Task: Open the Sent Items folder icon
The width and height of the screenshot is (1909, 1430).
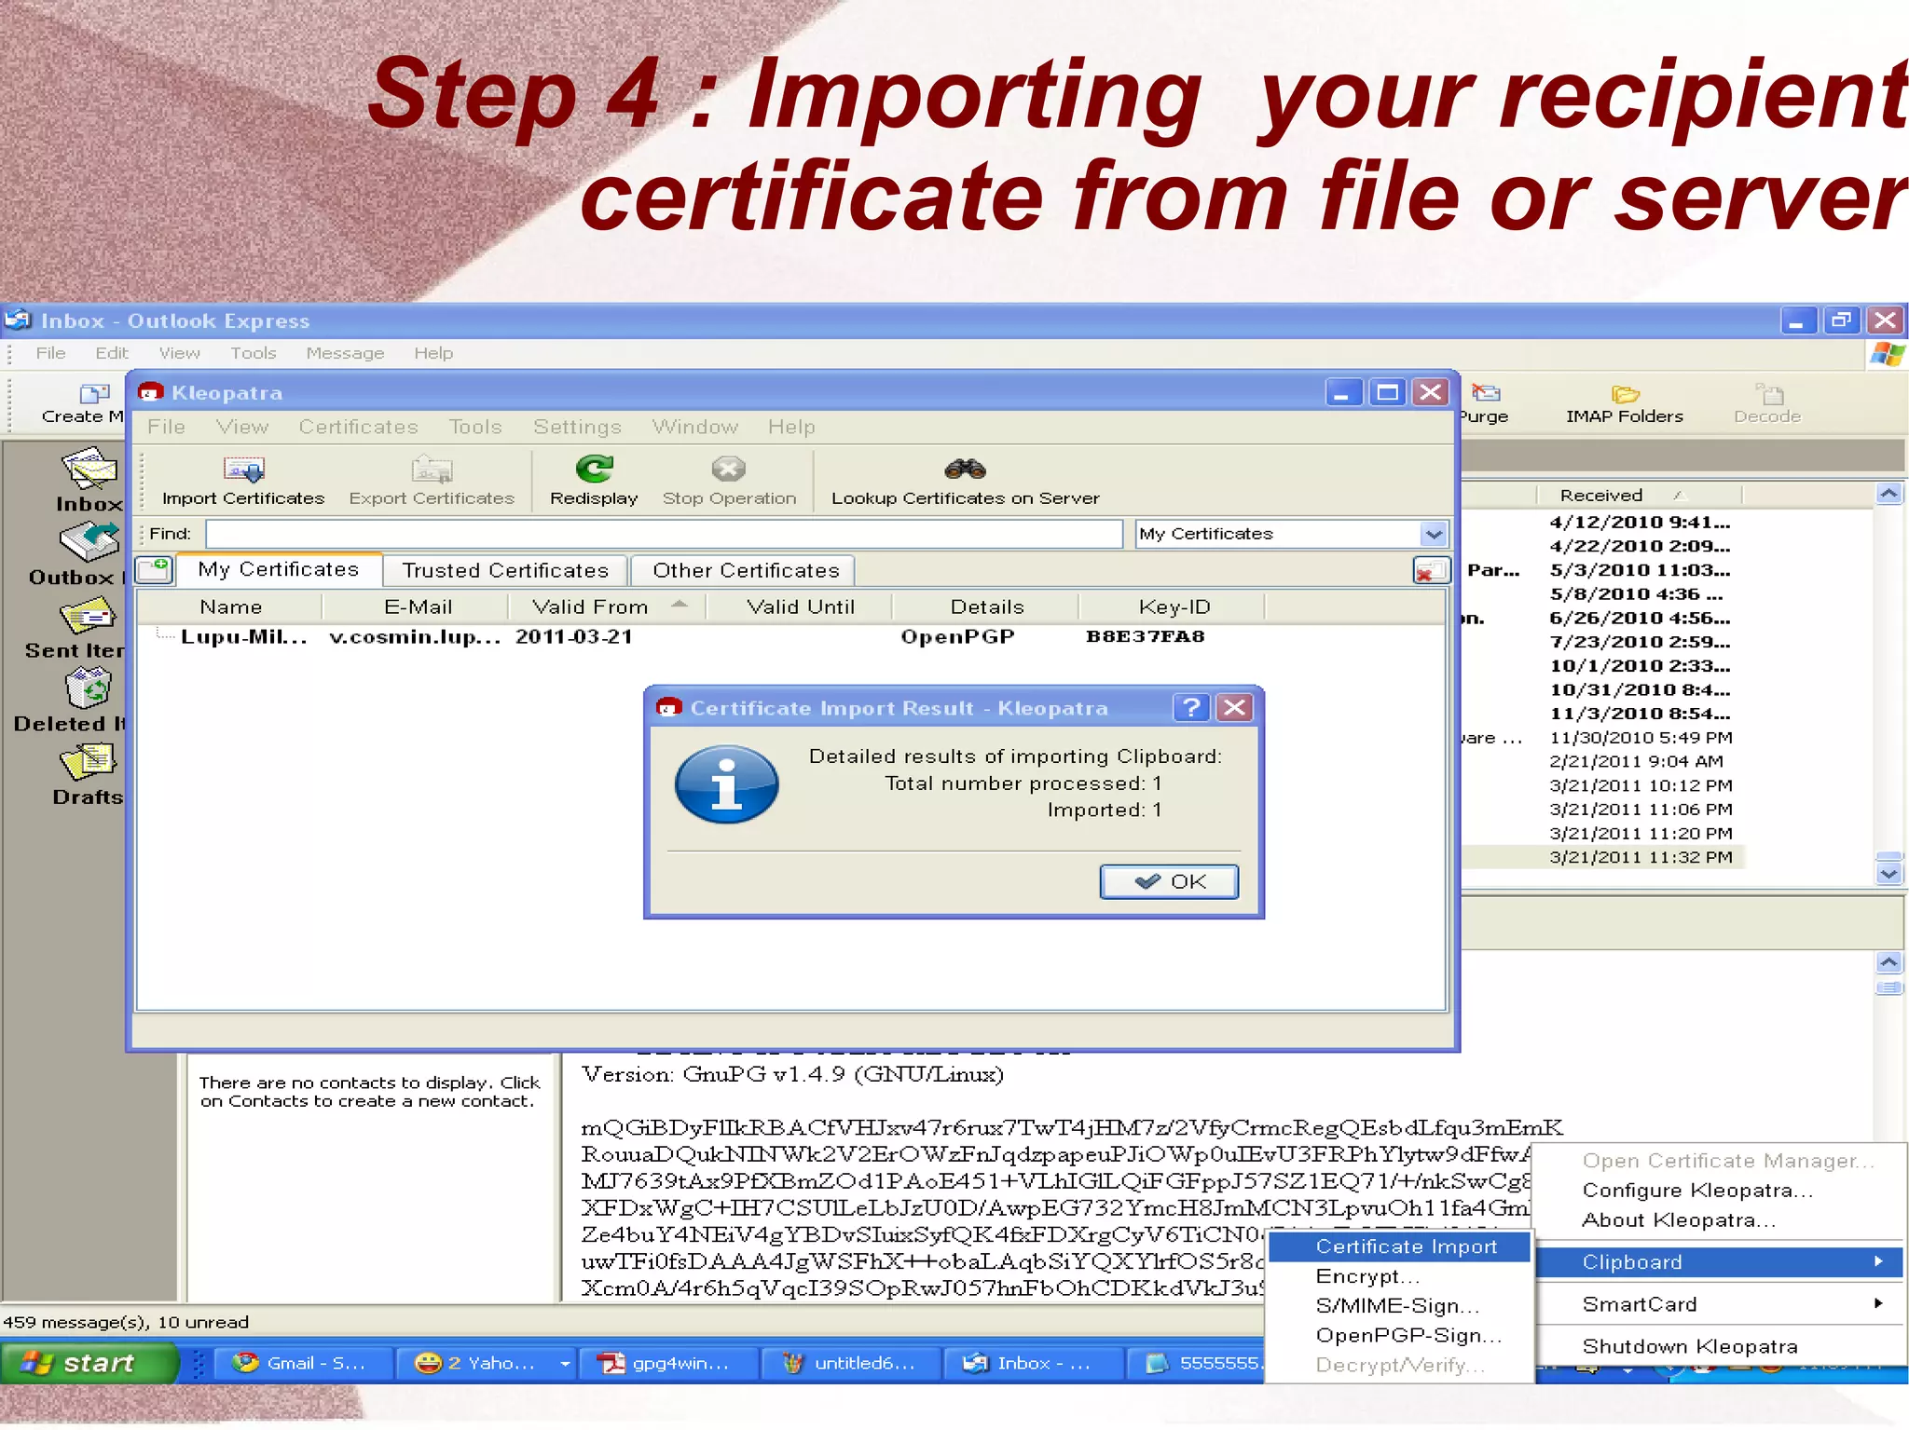Action: [x=87, y=627]
